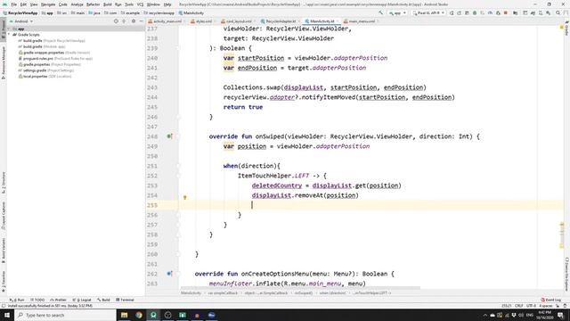Open the View menu
Image resolution: width=570 pixels, height=321 pixels.
[34, 4]
